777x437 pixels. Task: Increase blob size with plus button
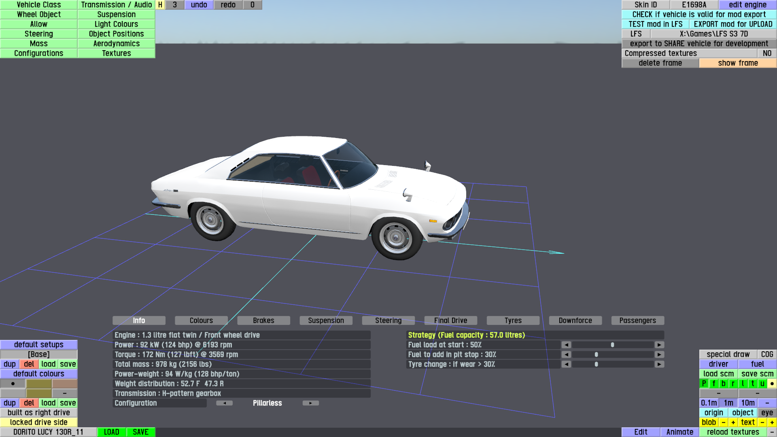point(733,422)
